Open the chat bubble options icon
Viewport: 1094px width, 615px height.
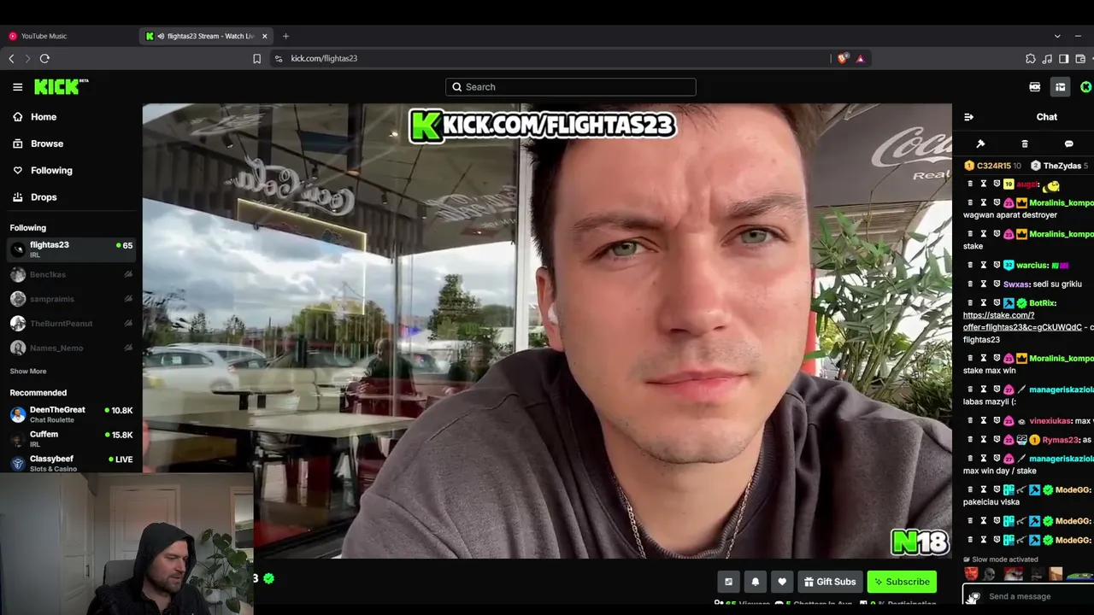[1068, 143]
